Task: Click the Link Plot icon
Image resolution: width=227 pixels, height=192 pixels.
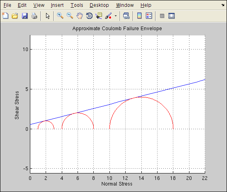Action: click(x=126, y=16)
